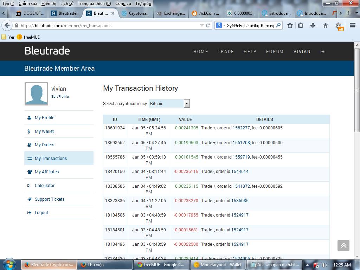Click the Greasemonkey 'off' add-on icon
The width and height of the screenshot is (360, 270).
pos(339,26)
